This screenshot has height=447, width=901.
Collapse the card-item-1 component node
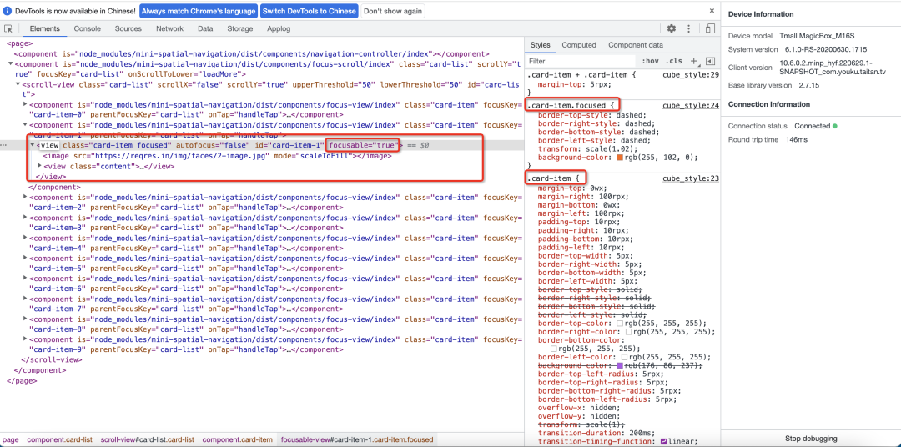[25, 125]
